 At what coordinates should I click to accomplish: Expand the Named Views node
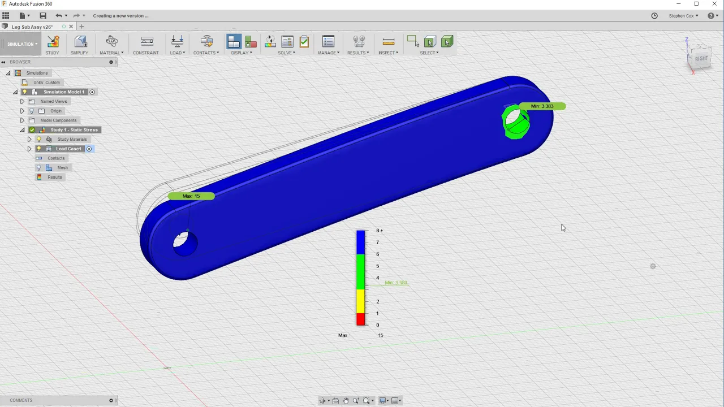click(22, 102)
